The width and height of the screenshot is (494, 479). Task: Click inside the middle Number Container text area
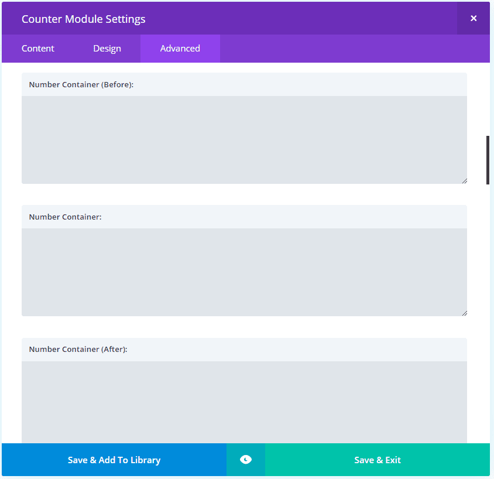(x=244, y=272)
